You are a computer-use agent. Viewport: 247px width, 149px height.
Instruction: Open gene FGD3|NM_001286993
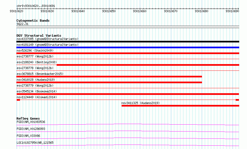31,129
